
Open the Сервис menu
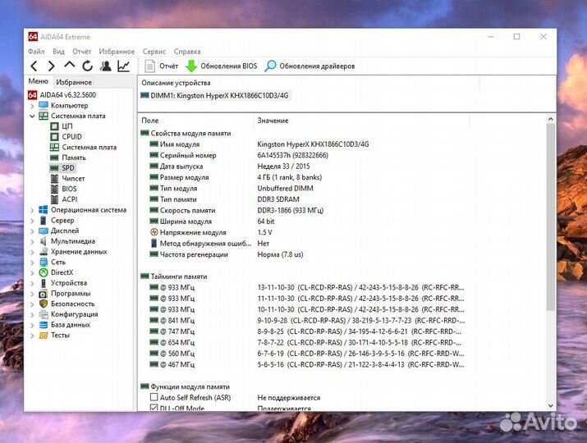(154, 51)
